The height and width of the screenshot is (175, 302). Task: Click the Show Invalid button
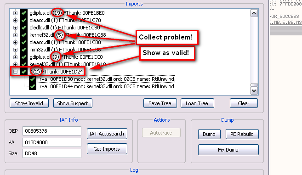pyautogui.click(x=29, y=103)
